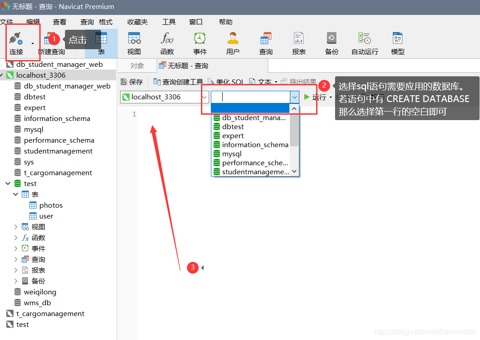Click the green test database icon in tree
Screen dimensions: 480x340
tap(18, 184)
